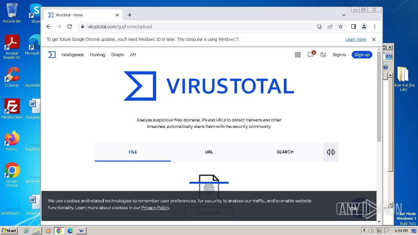Show hidden tray icons arrow
The height and width of the screenshot is (235, 418).
[364, 231]
